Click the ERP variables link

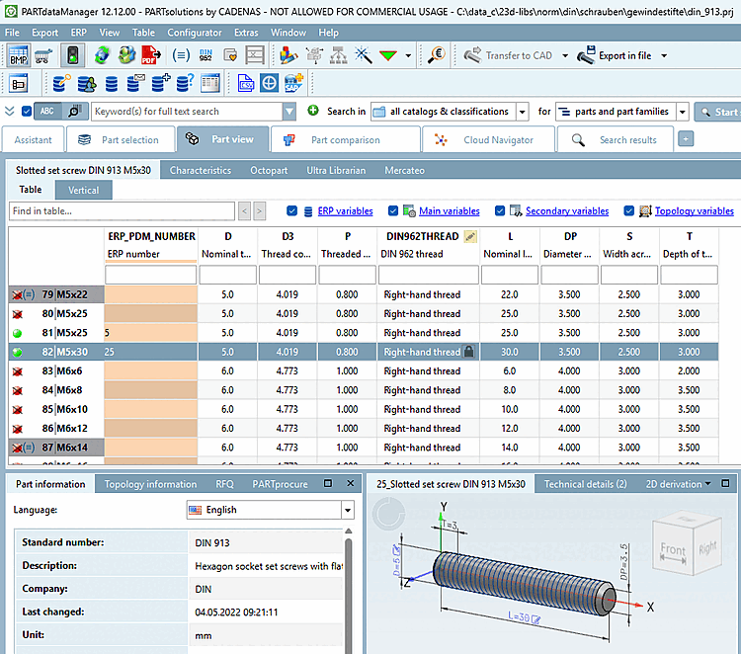click(346, 210)
